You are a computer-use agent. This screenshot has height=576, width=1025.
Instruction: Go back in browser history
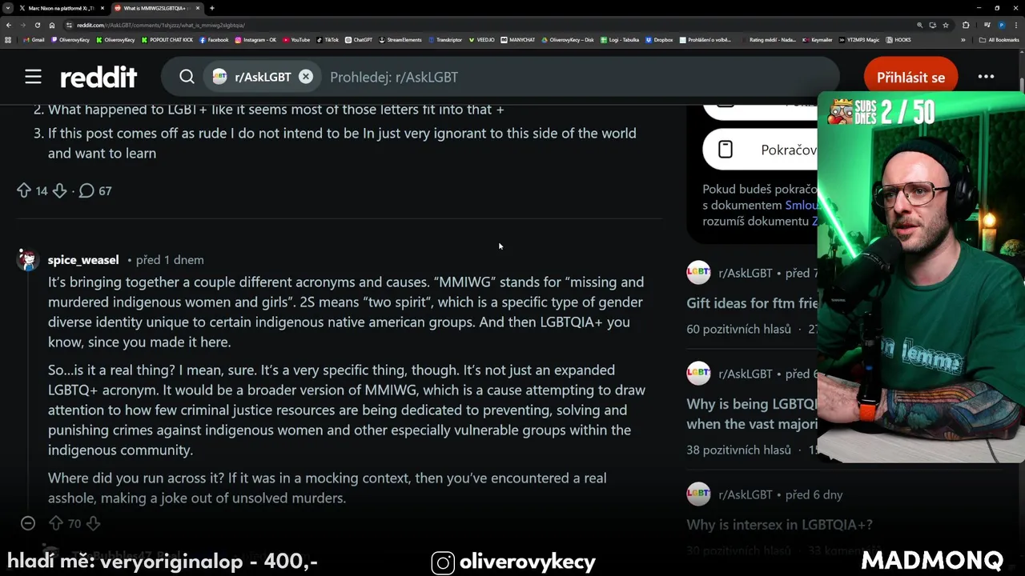[x=9, y=25]
